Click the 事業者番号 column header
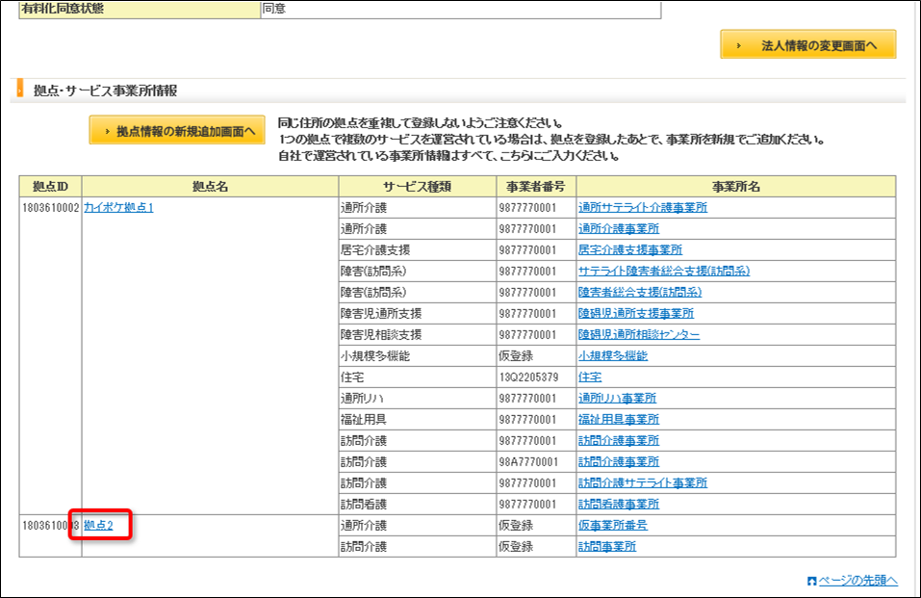Viewport: 921px width, 598px height. pos(536,187)
